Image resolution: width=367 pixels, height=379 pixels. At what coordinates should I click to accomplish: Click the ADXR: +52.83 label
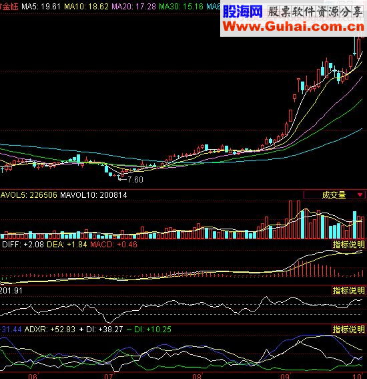point(50,330)
